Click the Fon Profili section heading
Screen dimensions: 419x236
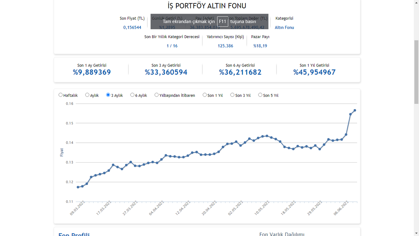coord(74,234)
